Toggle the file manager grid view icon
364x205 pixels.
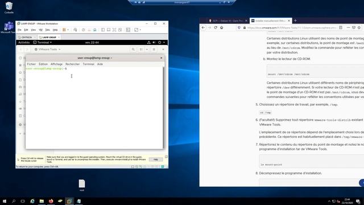point(141,50)
